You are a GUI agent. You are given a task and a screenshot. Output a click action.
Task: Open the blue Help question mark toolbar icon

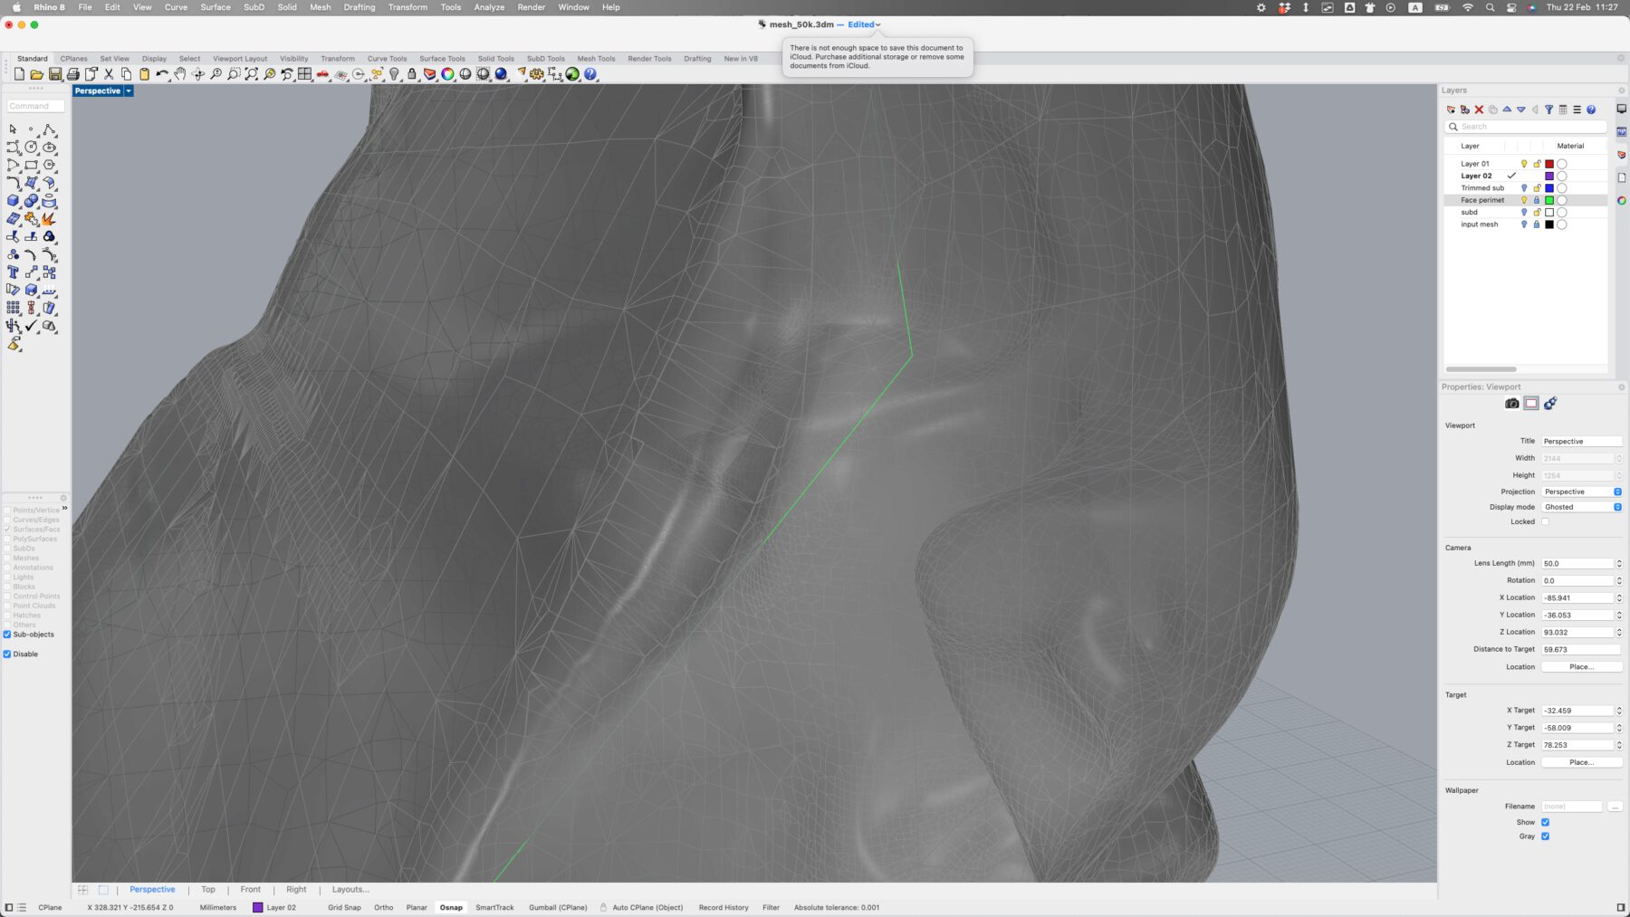tap(590, 74)
